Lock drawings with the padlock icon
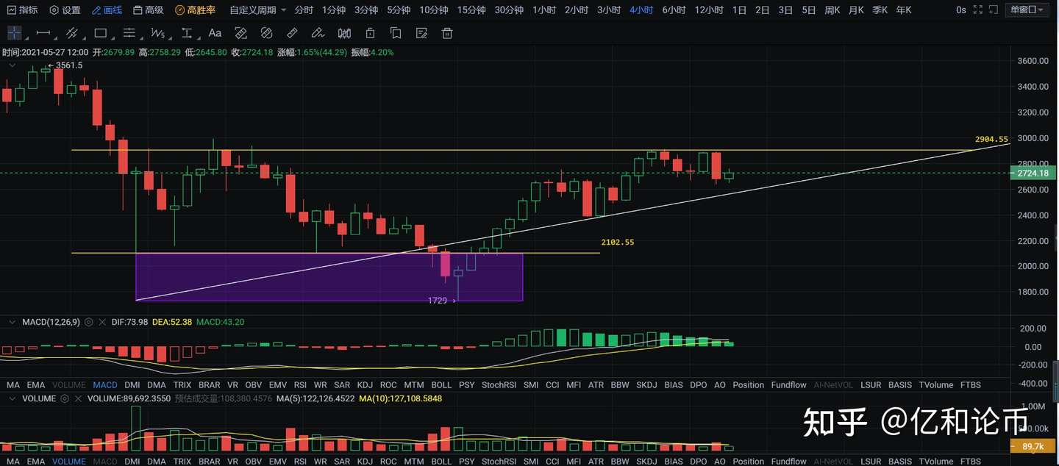 pos(370,33)
